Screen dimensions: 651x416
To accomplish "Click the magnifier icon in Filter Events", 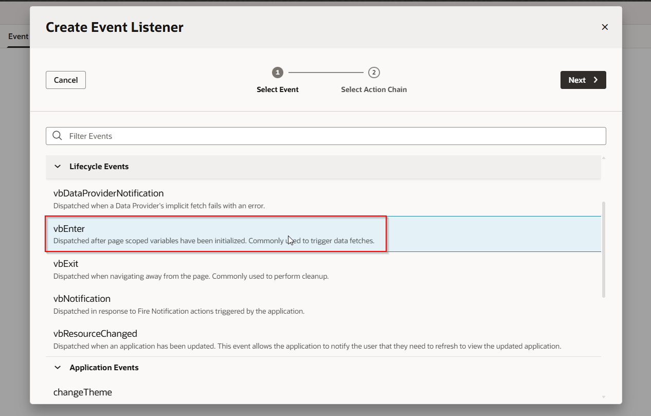I will (x=58, y=136).
